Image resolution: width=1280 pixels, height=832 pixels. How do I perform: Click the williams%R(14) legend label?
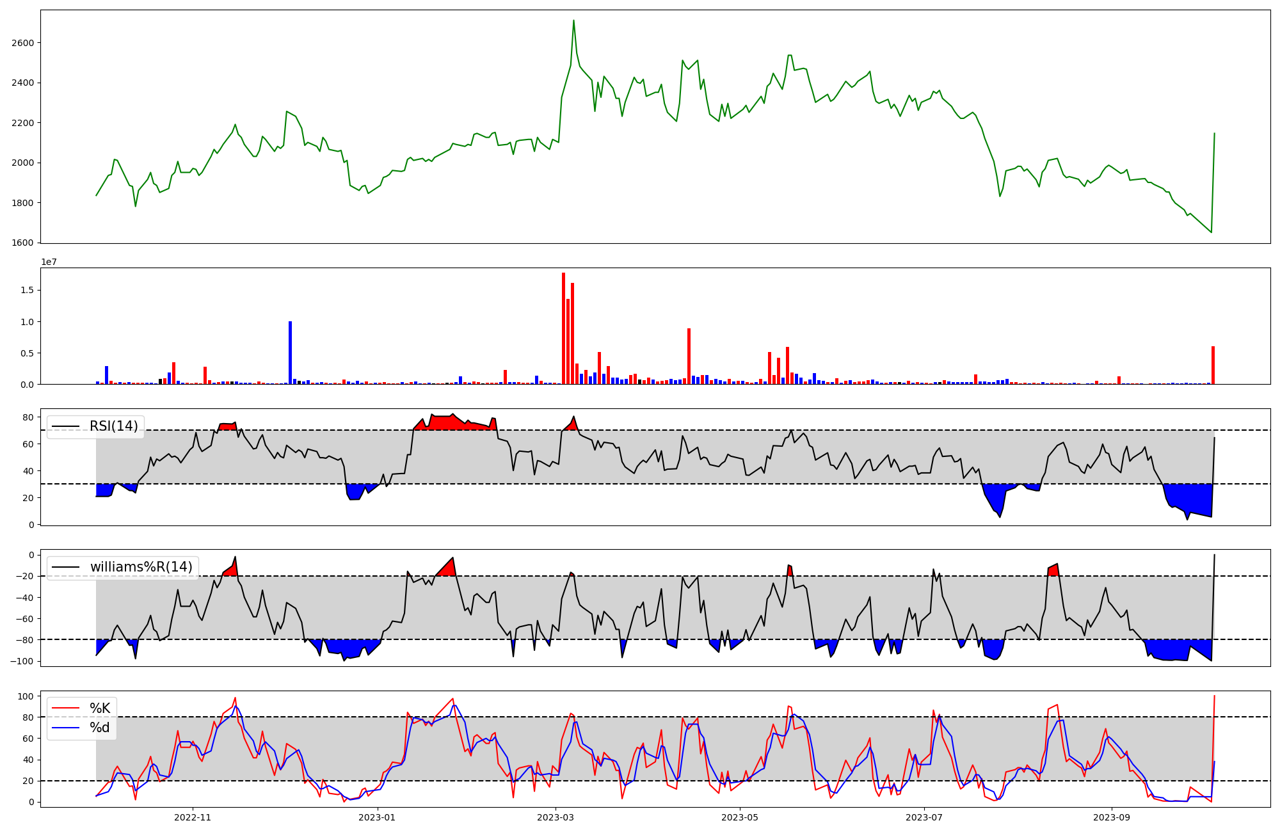coord(141,567)
